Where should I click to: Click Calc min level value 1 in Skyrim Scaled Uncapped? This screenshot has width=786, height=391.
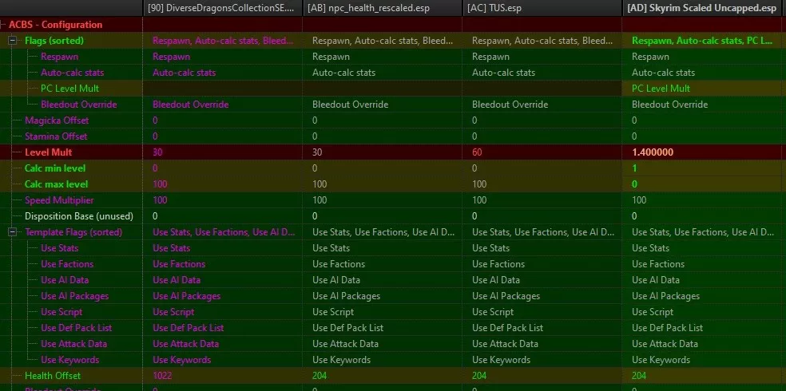pos(634,168)
